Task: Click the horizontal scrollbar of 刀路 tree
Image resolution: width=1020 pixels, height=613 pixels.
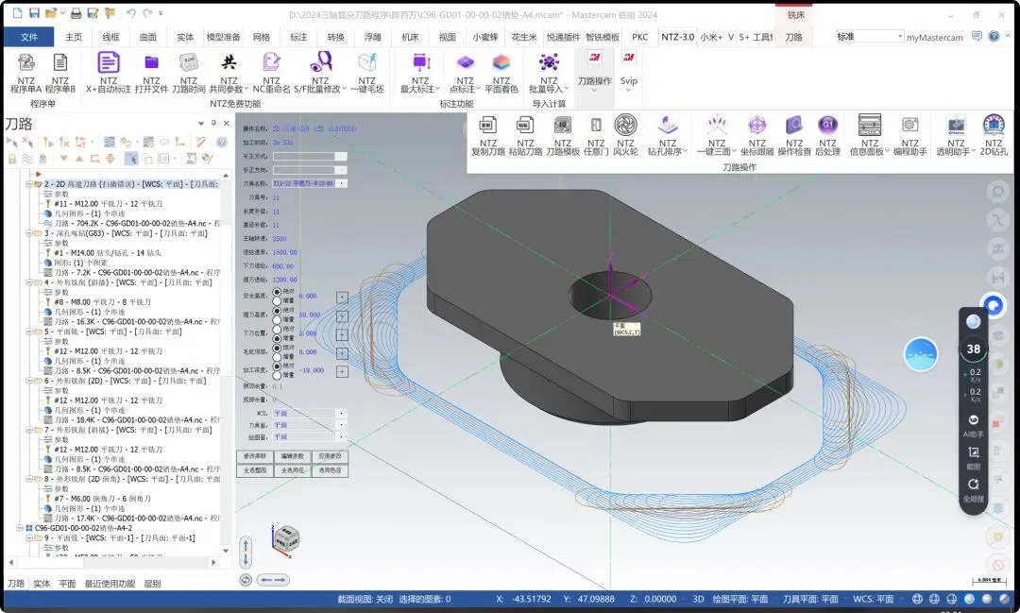Action: pos(111,562)
